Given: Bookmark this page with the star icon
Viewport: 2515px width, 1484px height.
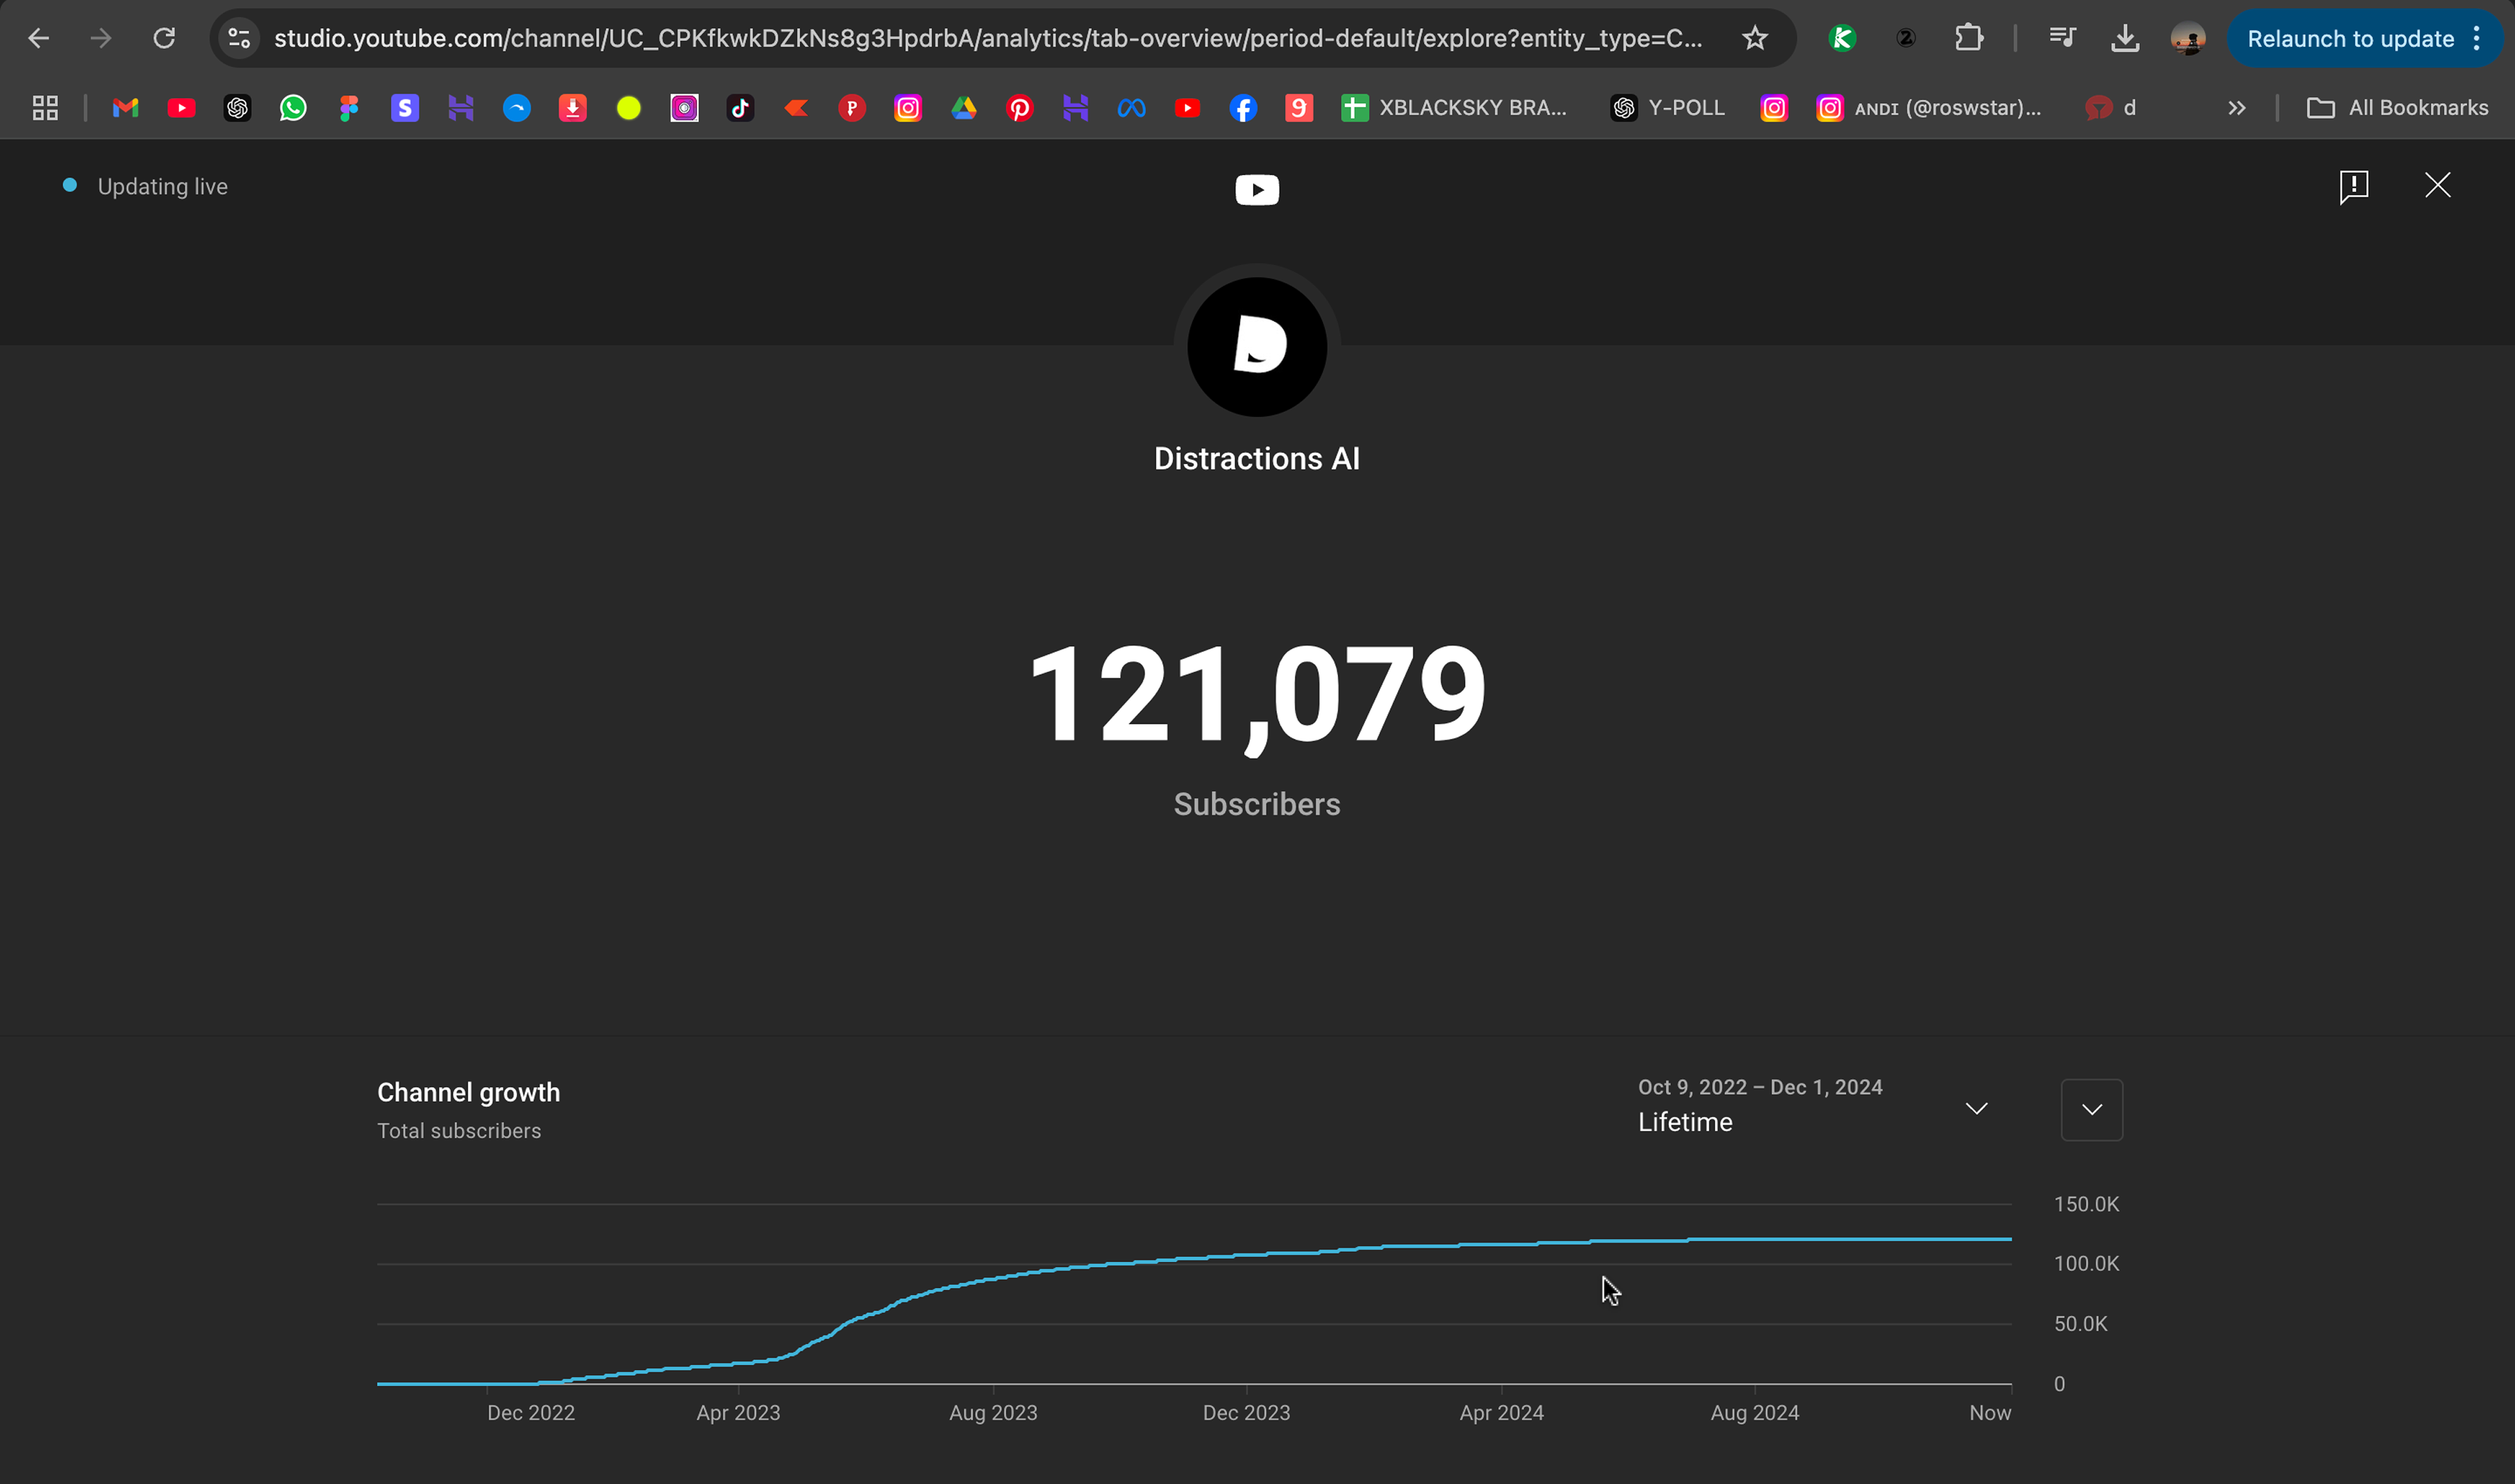Looking at the screenshot, I should point(1754,38).
